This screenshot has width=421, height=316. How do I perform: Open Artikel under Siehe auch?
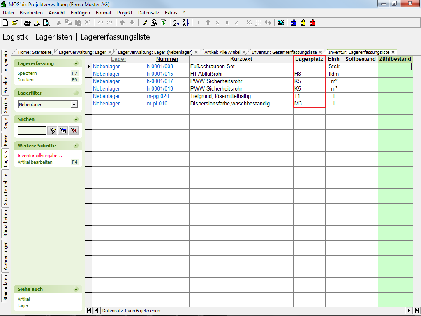pos(23,299)
